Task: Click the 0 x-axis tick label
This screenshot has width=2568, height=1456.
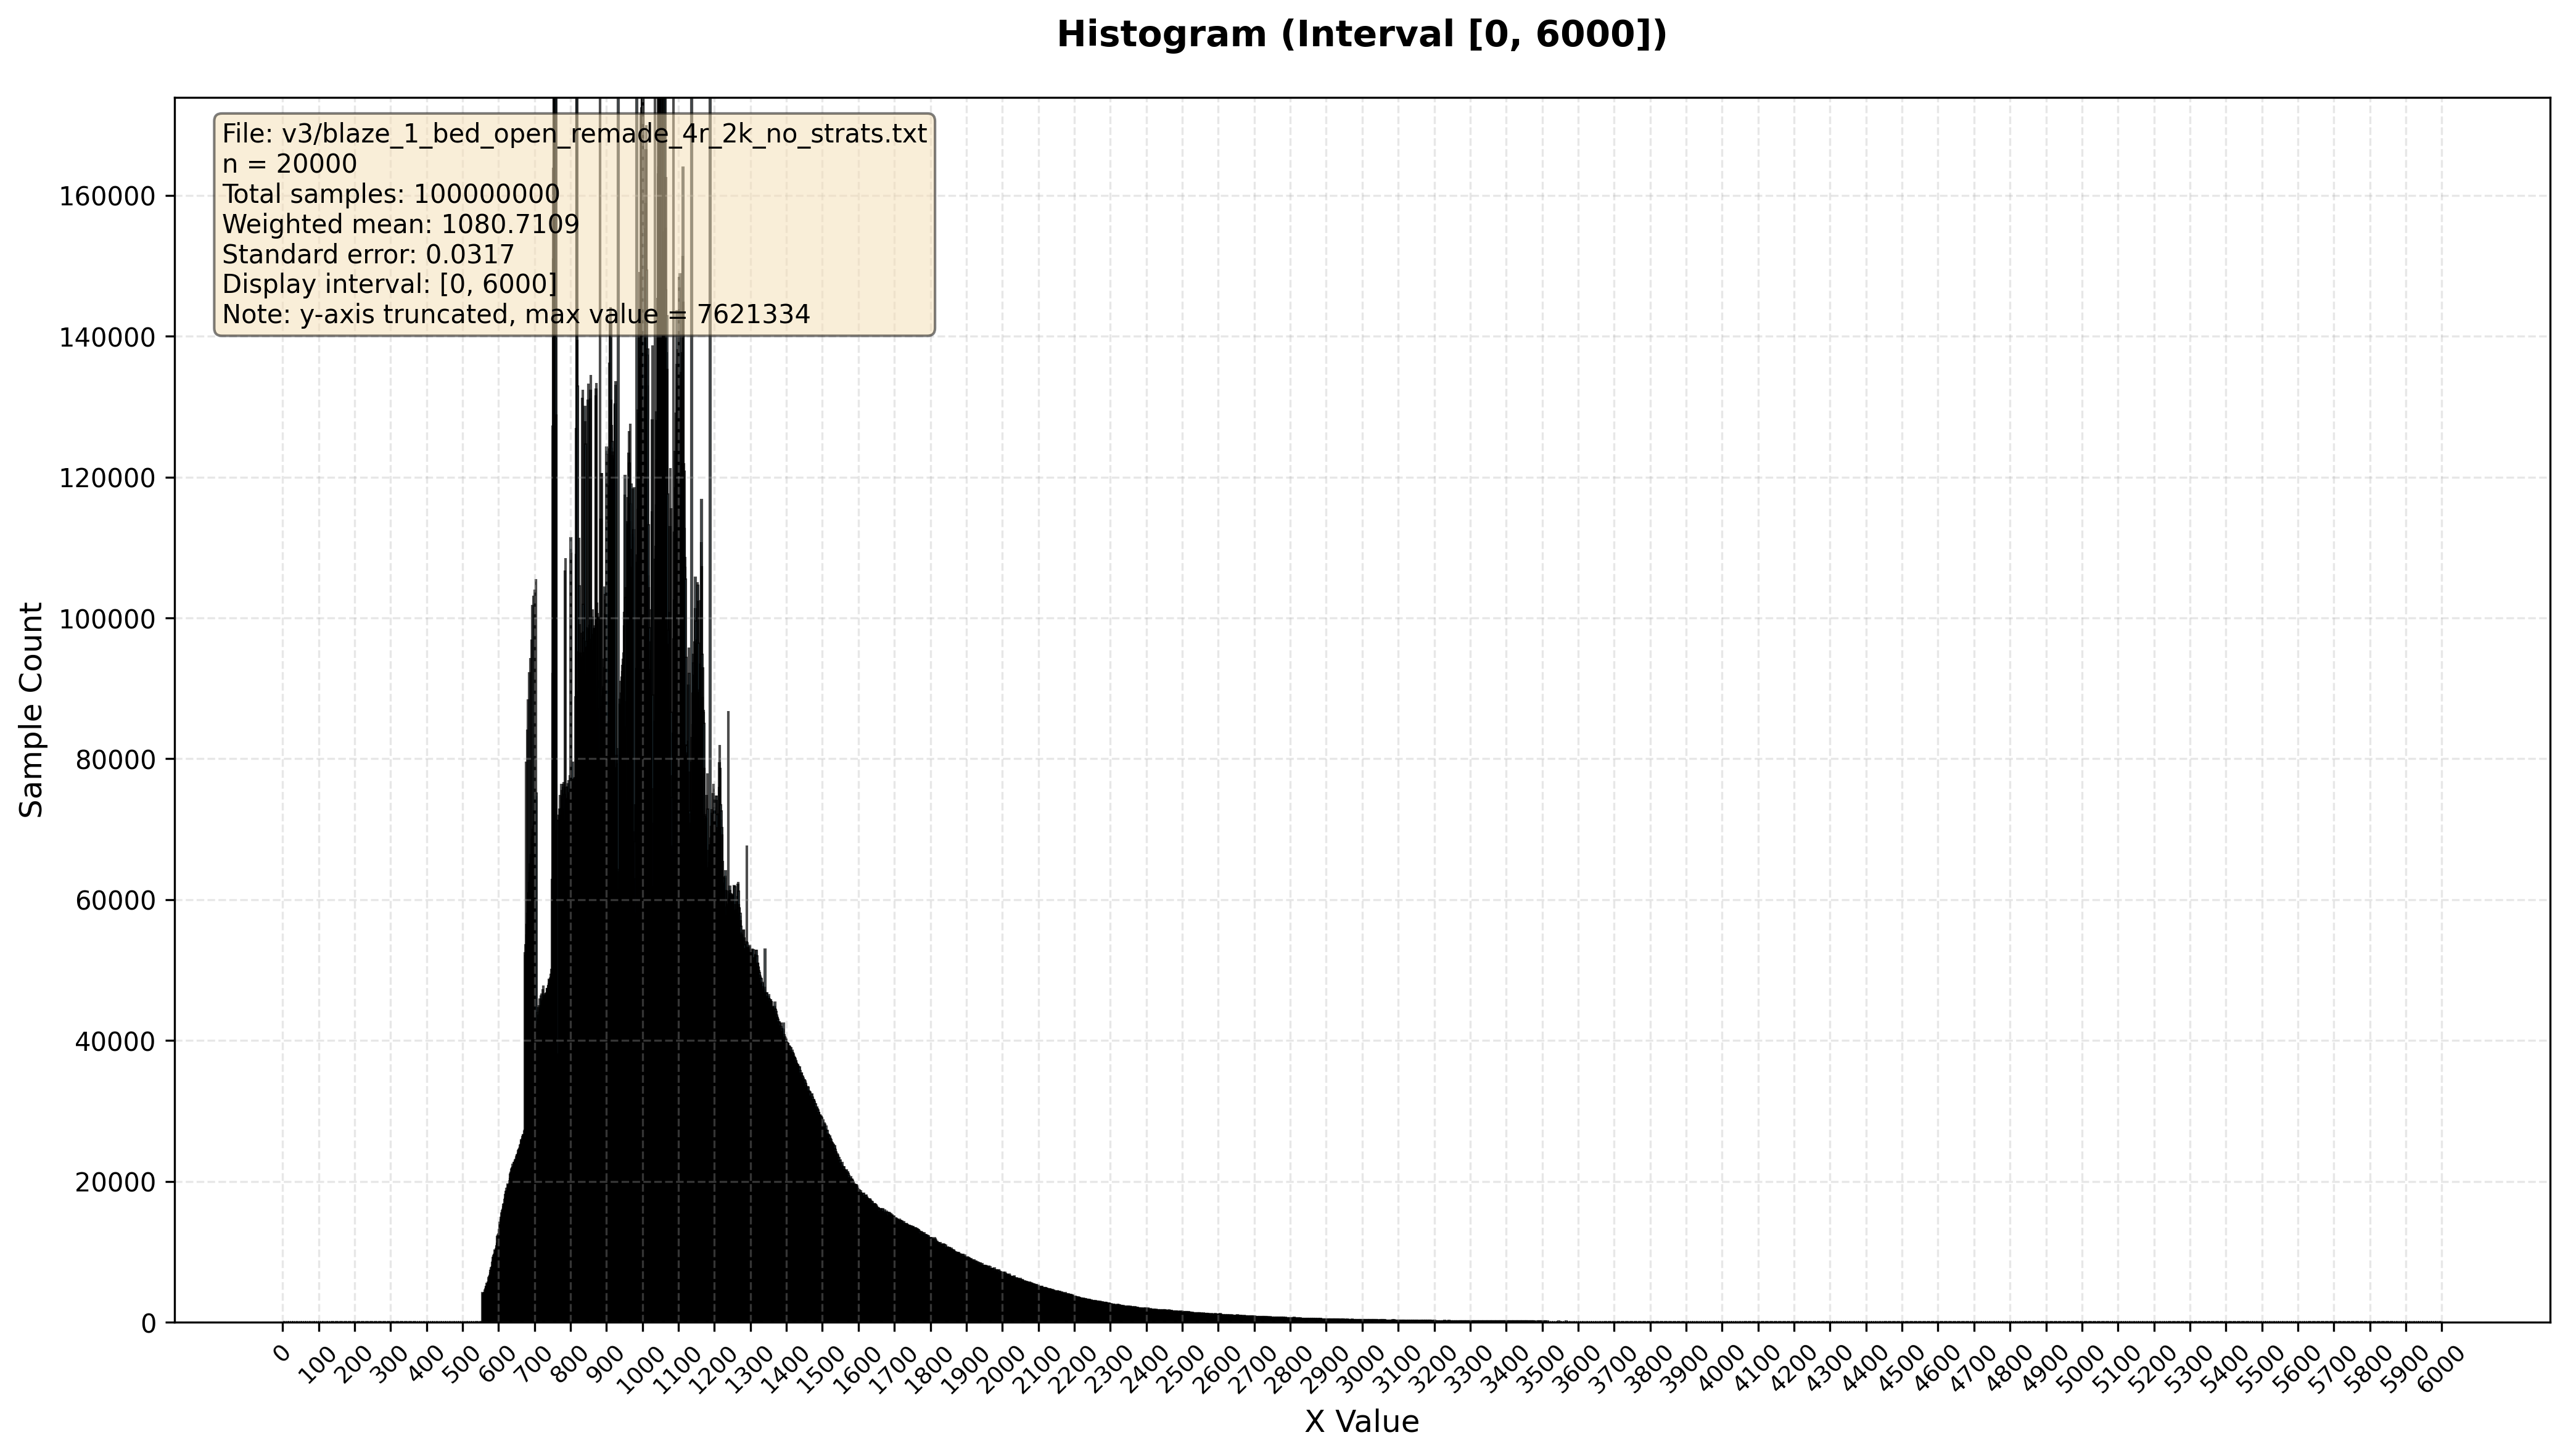Action: pos(281,1354)
